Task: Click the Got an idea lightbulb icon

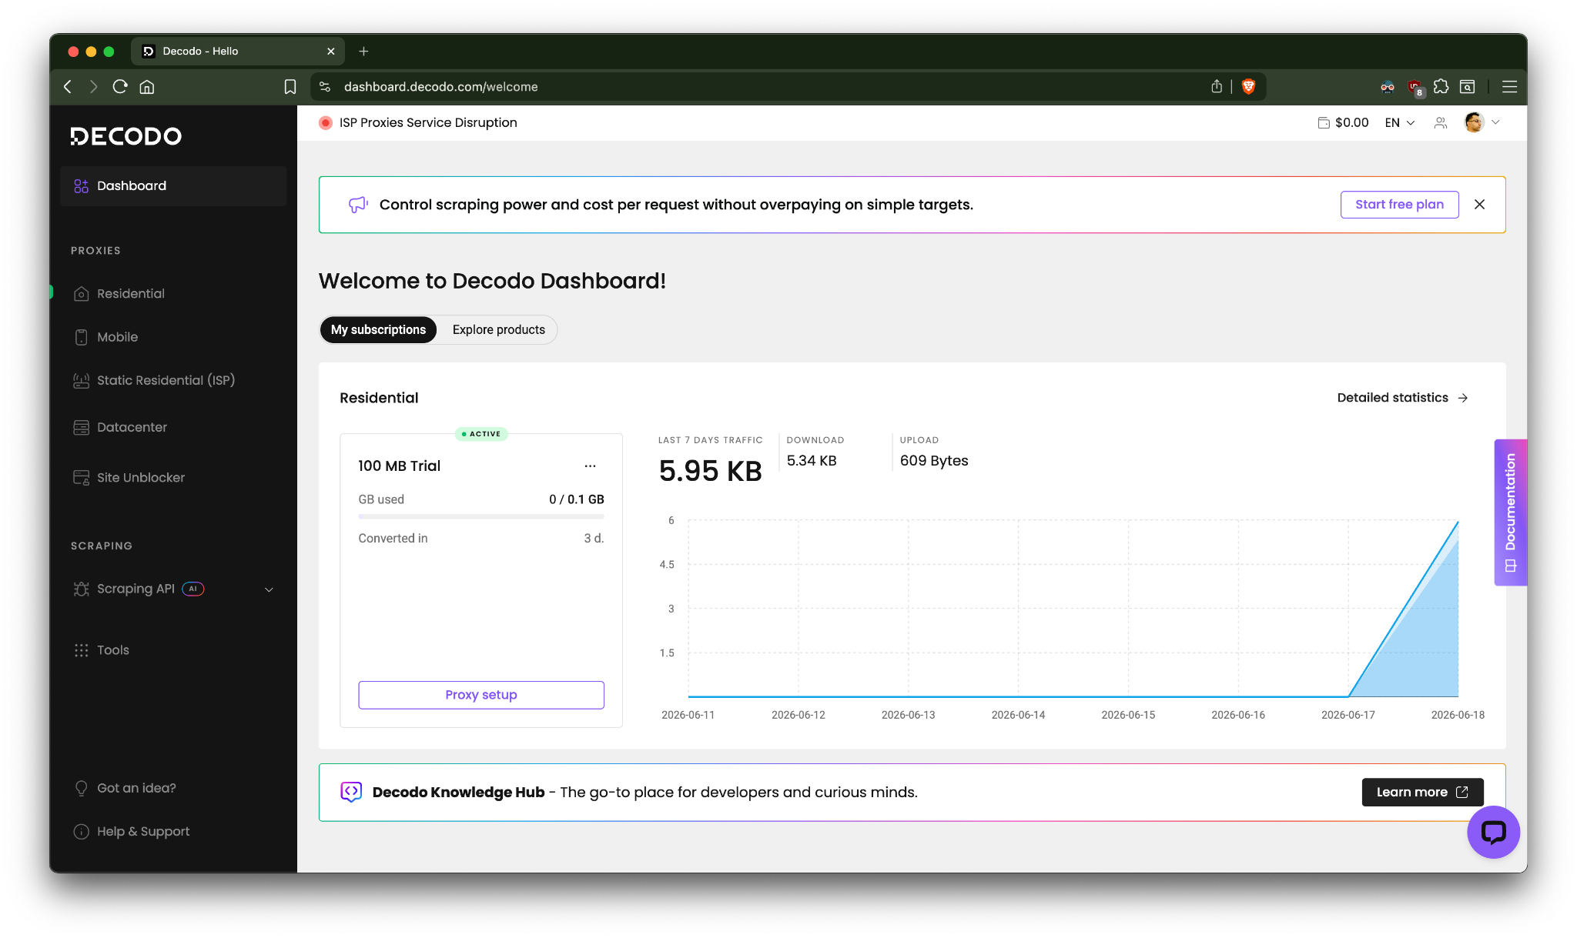Action: (81, 788)
